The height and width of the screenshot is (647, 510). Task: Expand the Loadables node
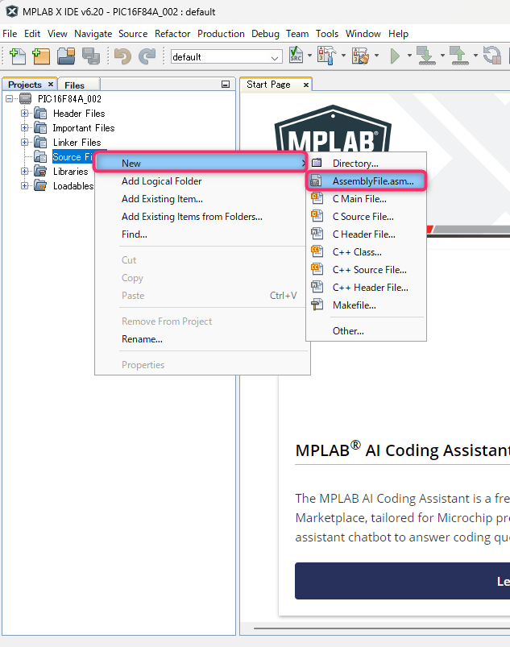tap(25, 185)
